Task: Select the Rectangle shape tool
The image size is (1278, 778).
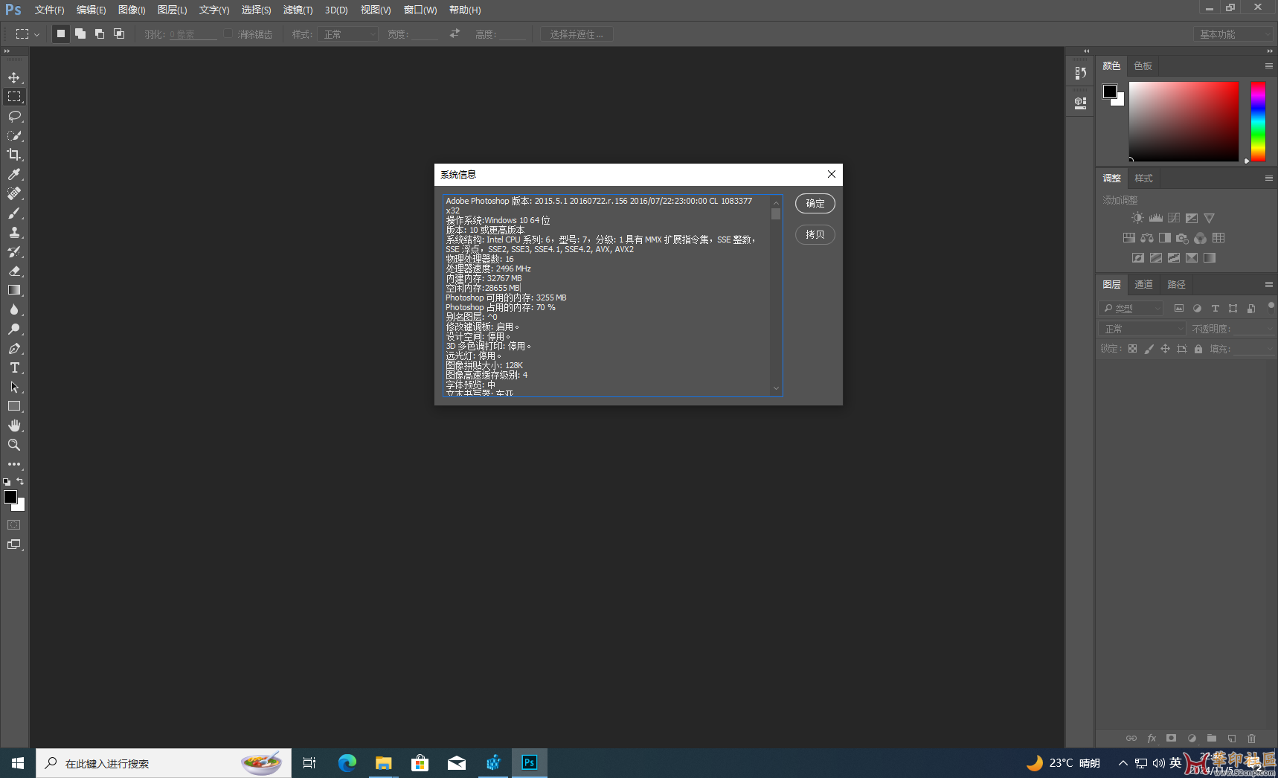Action: 14,406
